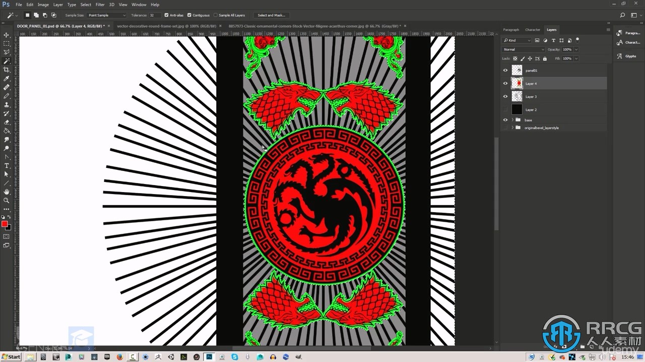The width and height of the screenshot is (645, 362).
Task: Click the red foreground color swatch
Action: click(5, 224)
